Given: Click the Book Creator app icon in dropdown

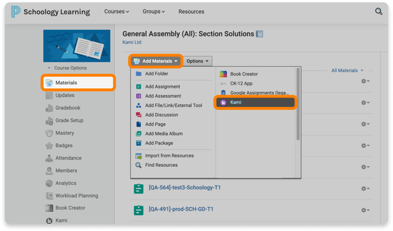Looking at the screenshot, I should tap(223, 74).
